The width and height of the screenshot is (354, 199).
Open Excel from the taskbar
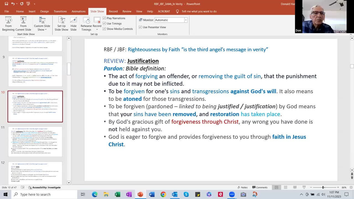118,194
